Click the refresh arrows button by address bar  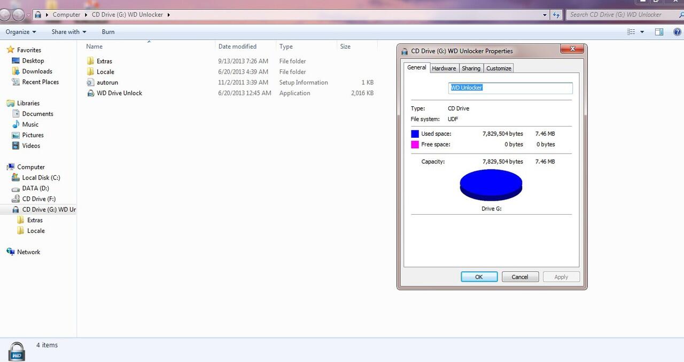(557, 15)
